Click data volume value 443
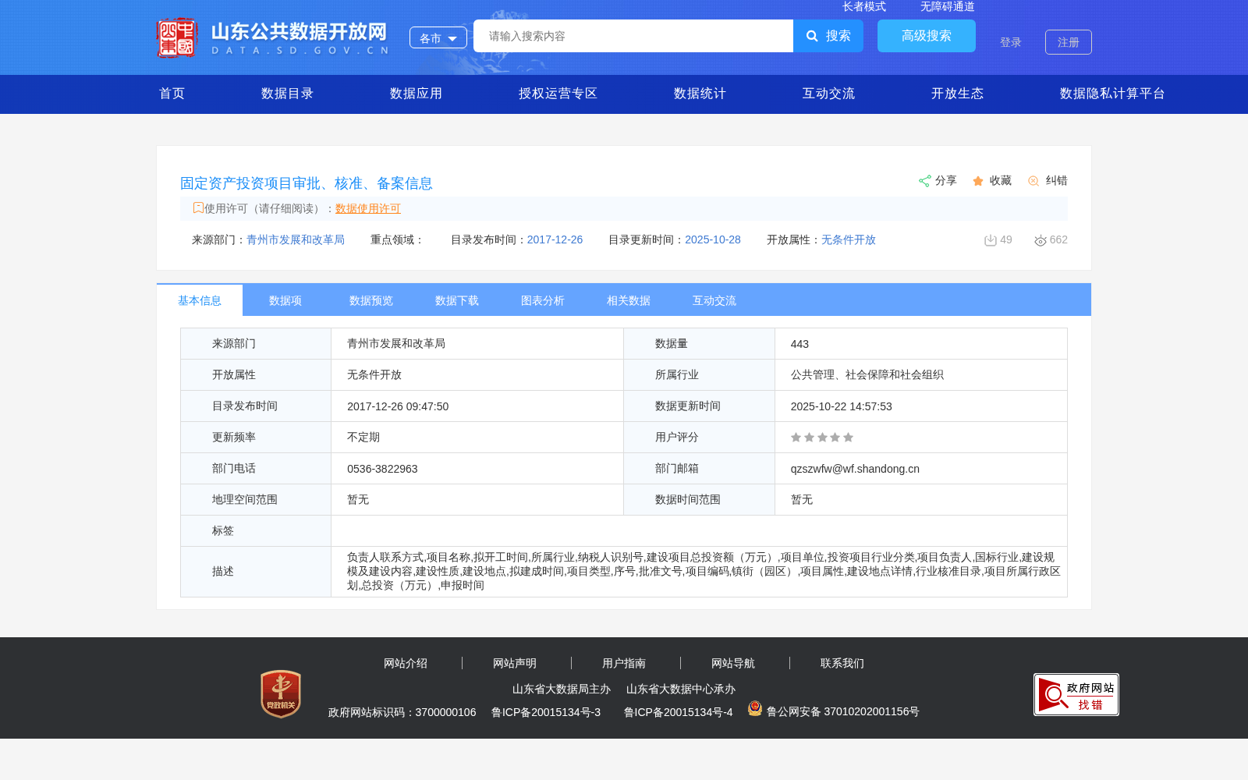The image size is (1248, 780). pyautogui.click(x=799, y=344)
